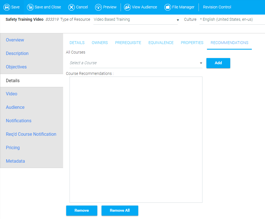Viewport: 265px width, 219px height.
Task: Click the Remove button
Action: click(x=82, y=211)
